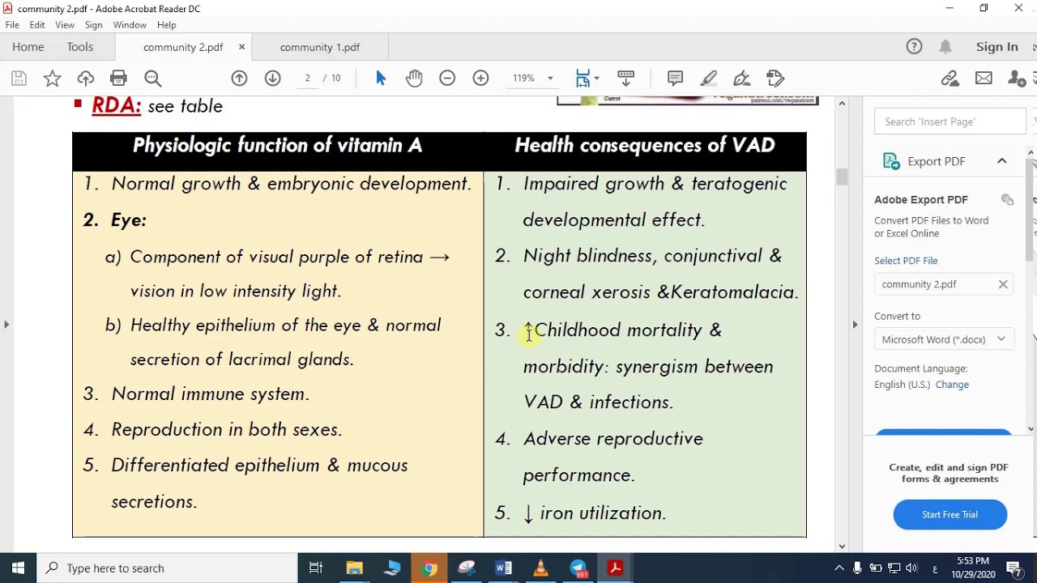Go to previous page arrow
This screenshot has width=1037, height=583.
click(239, 79)
